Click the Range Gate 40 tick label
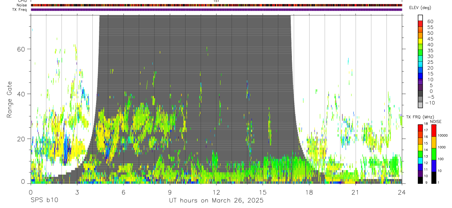The image size is (452, 208). pyautogui.click(x=21, y=94)
